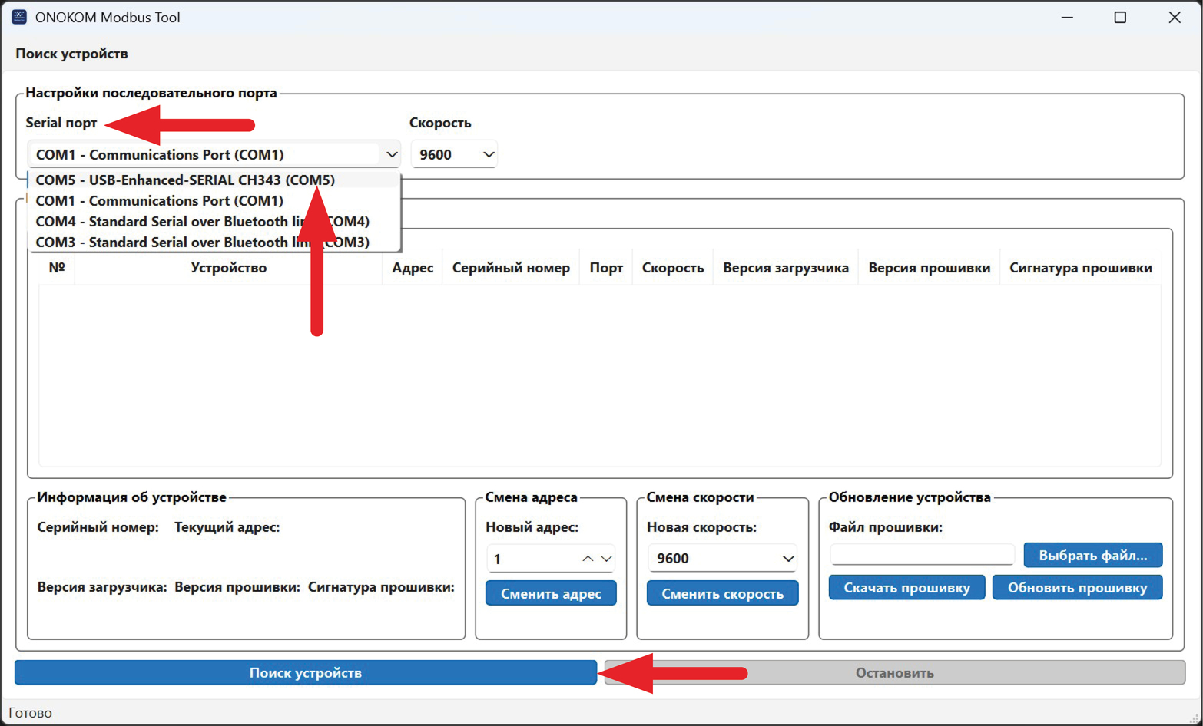Choose COM1 Communications Port from list
The image size is (1203, 726).
tap(160, 201)
